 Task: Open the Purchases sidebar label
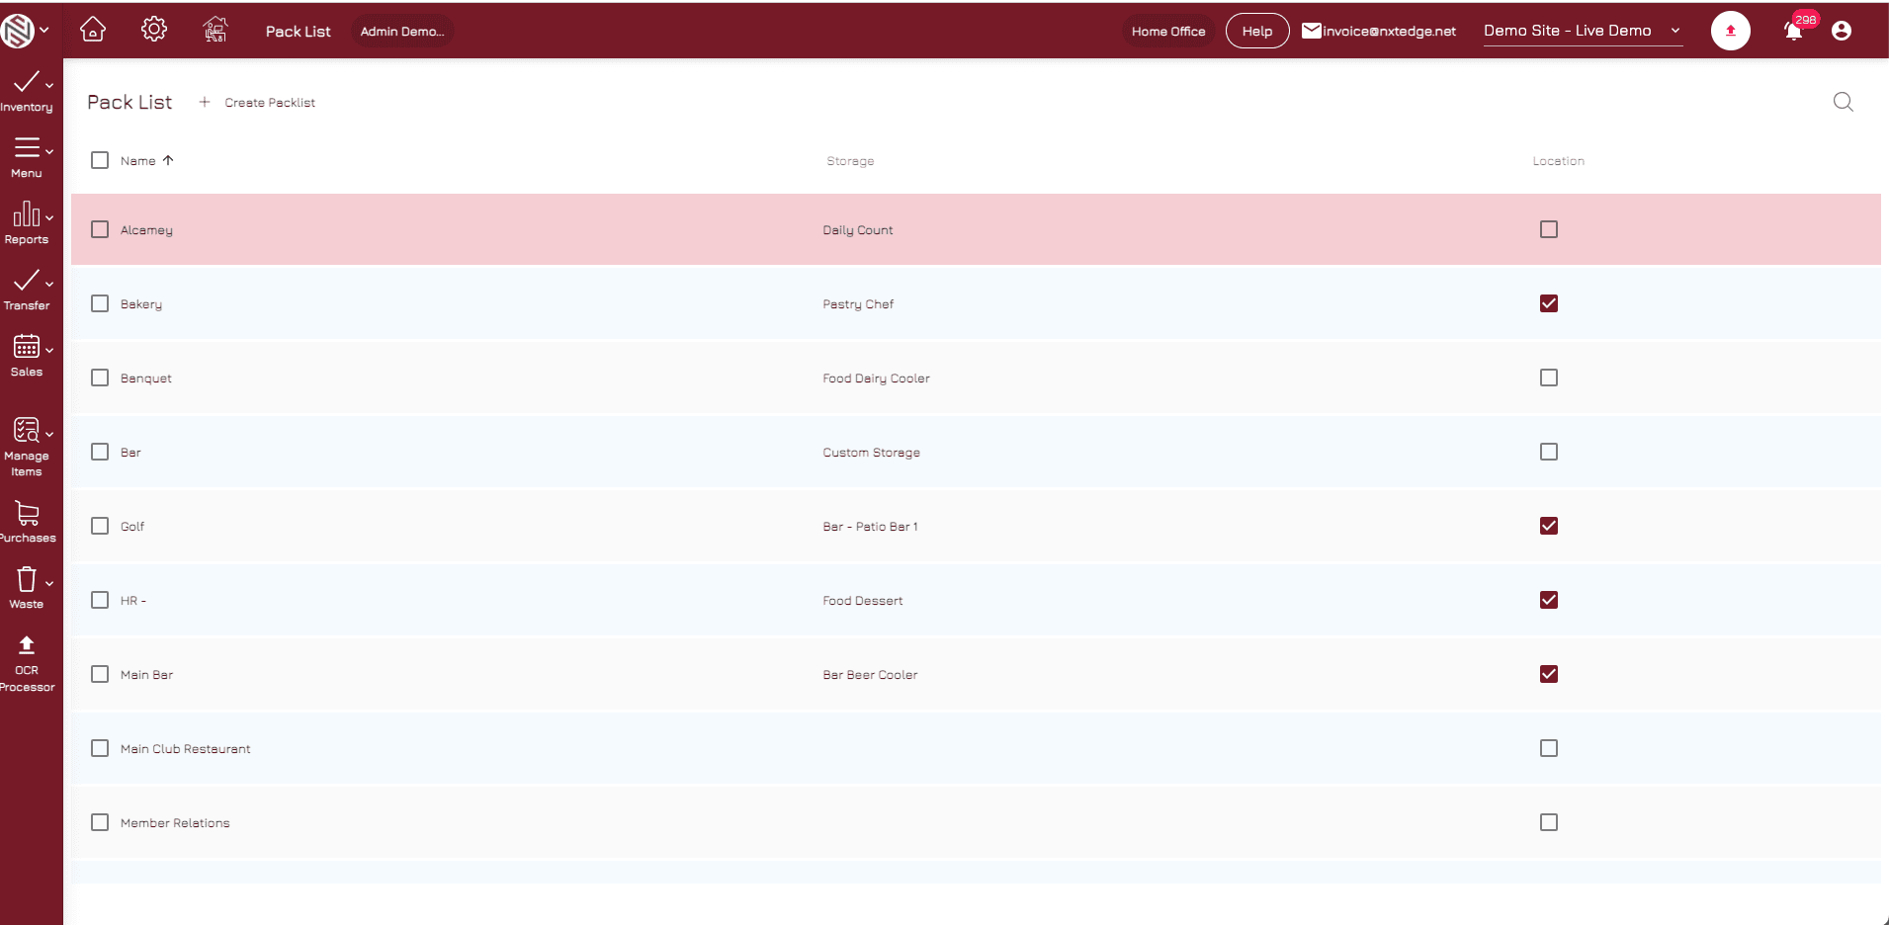tap(28, 538)
